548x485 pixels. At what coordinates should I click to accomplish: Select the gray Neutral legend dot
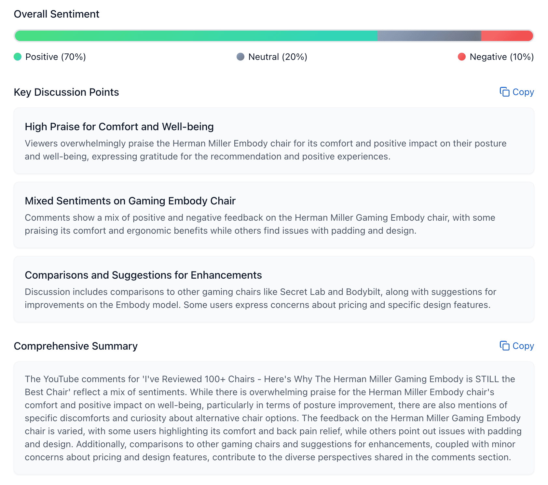tap(241, 57)
